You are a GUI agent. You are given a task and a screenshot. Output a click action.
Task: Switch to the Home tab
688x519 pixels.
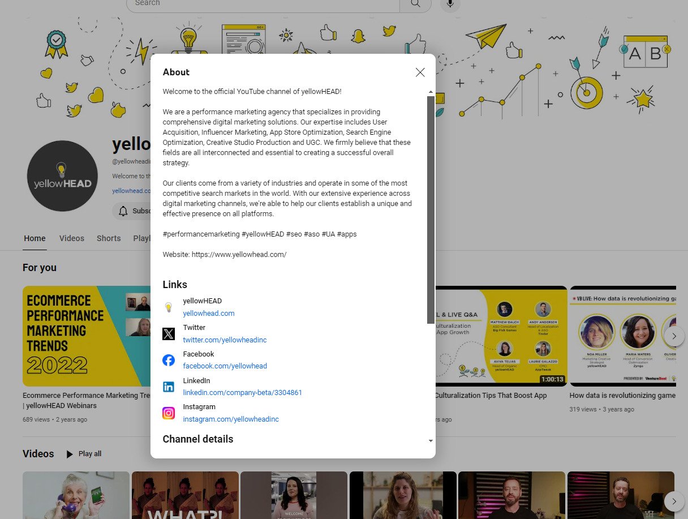click(35, 238)
